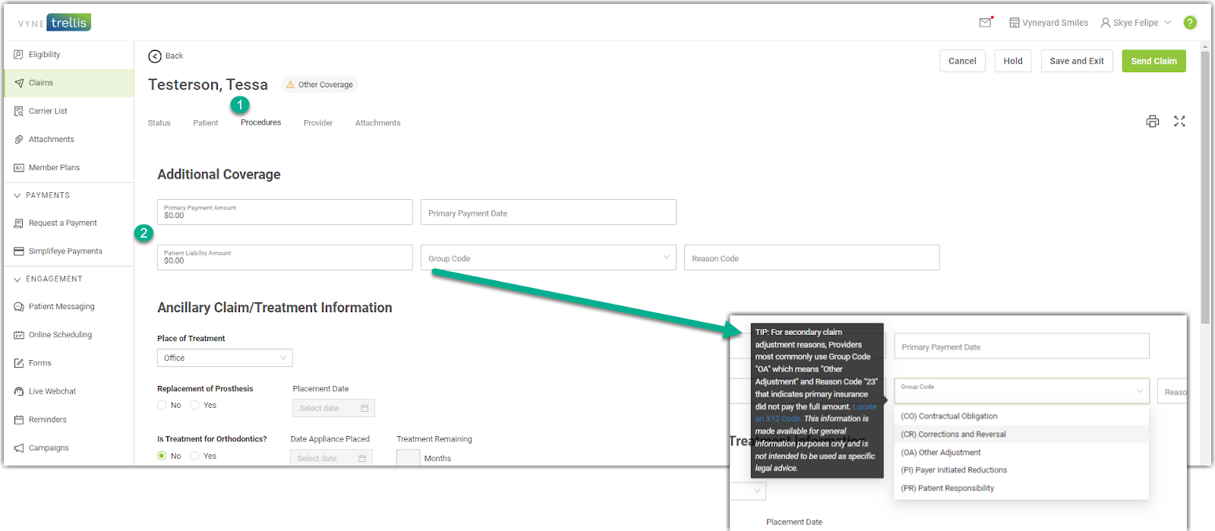
Task: Click the Back arrow icon
Action: pyautogui.click(x=155, y=56)
